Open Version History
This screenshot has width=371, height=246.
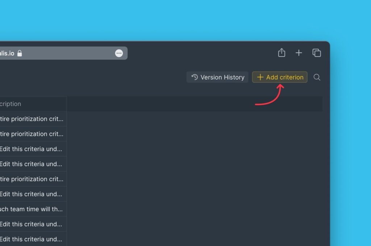[x=217, y=77]
